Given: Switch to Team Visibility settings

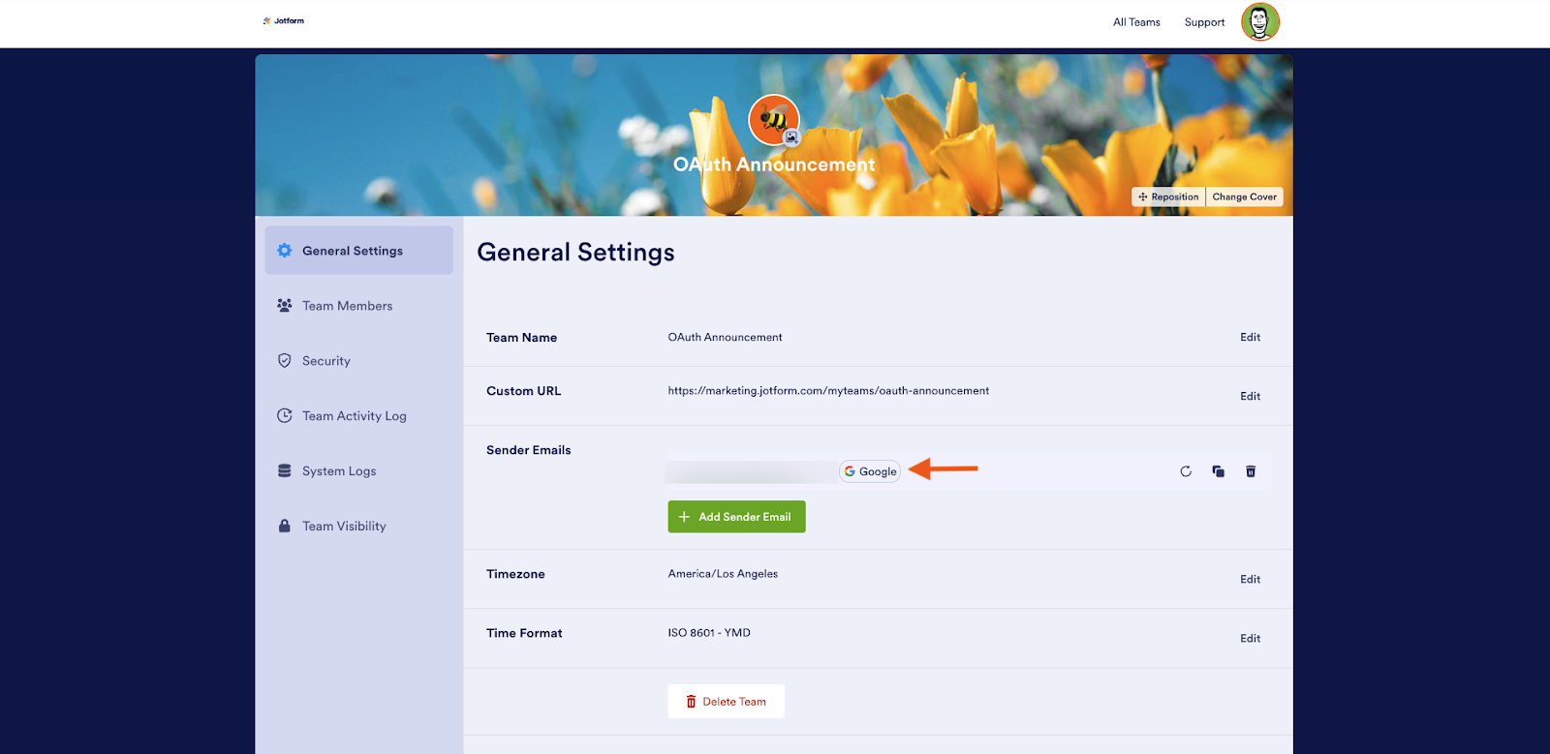Looking at the screenshot, I should pyautogui.click(x=358, y=527).
